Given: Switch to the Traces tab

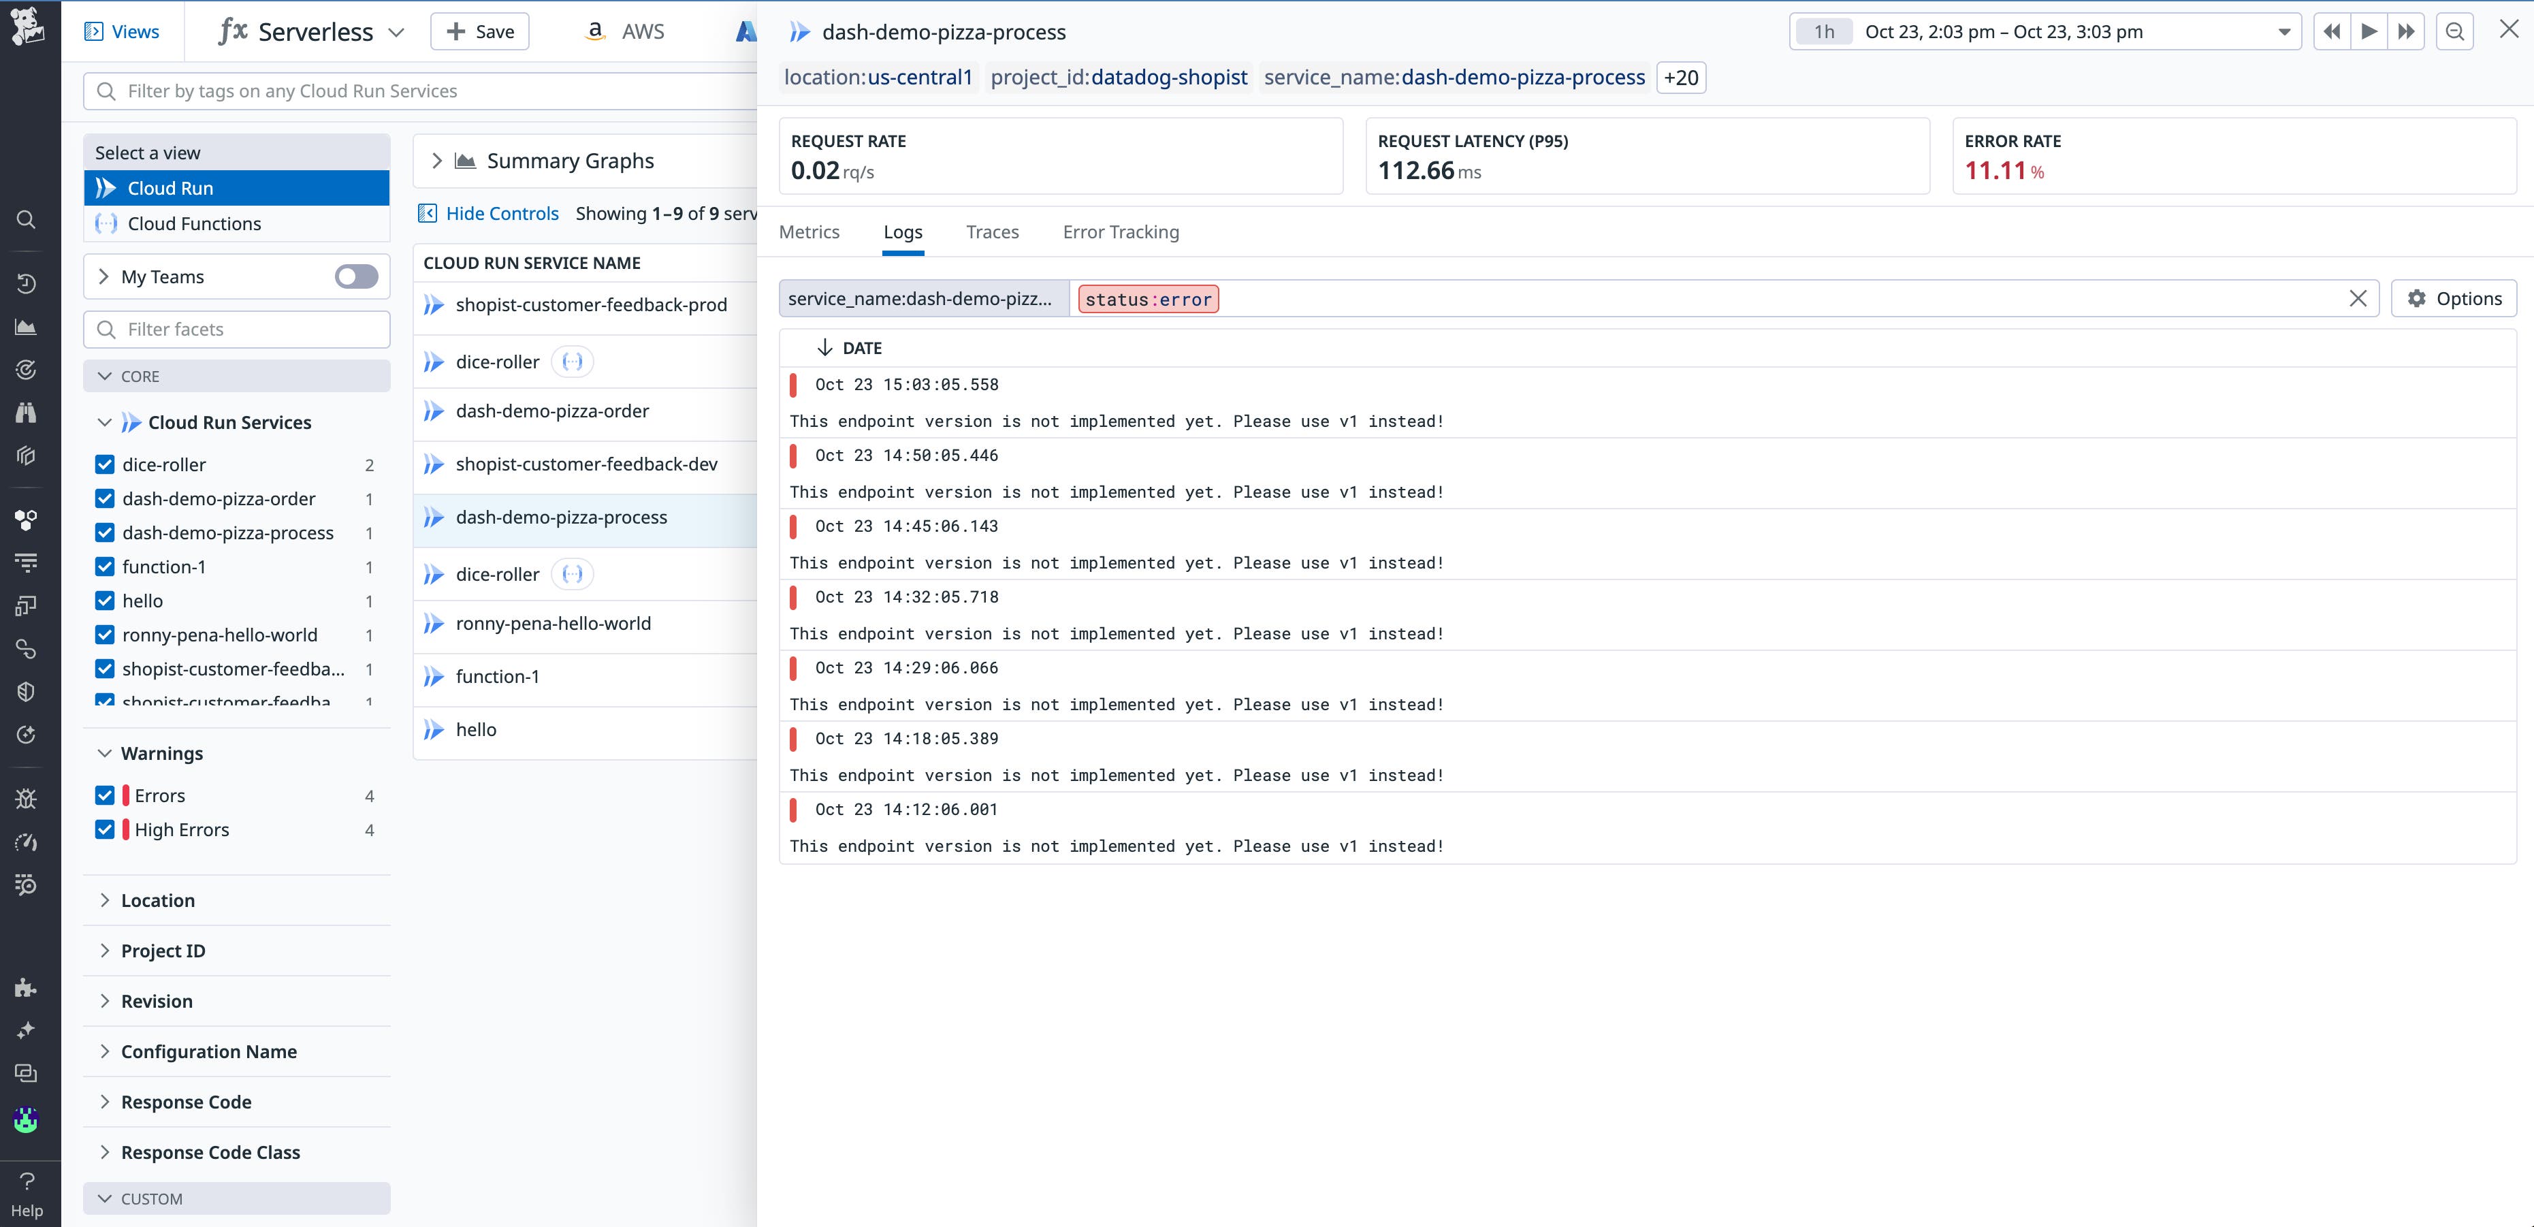Looking at the screenshot, I should coord(991,232).
